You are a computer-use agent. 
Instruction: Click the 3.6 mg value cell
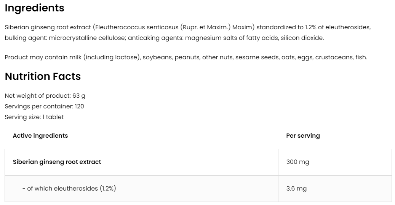[x=296, y=189]
